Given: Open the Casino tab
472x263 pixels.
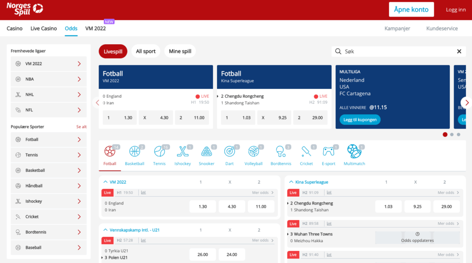Looking at the screenshot, I should pyautogui.click(x=14, y=28).
